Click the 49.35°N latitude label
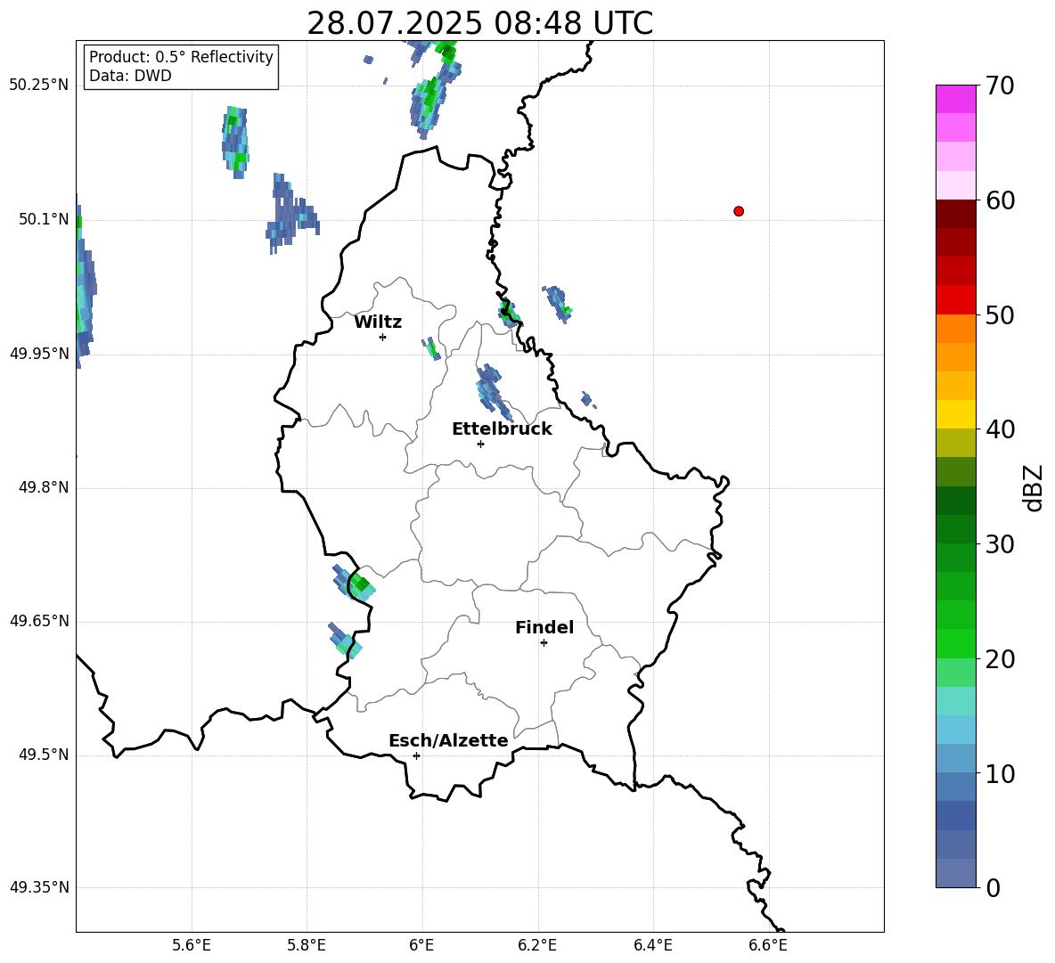1055x963 pixels. pyautogui.click(x=39, y=887)
